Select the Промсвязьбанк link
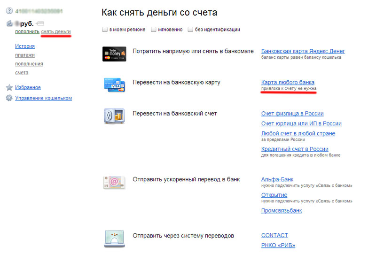This screenshot has width=376, height=254. 282,210
